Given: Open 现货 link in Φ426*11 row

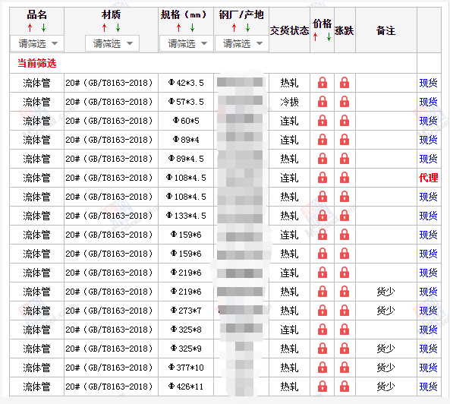Looking at the screenshot, I should 428,387.
